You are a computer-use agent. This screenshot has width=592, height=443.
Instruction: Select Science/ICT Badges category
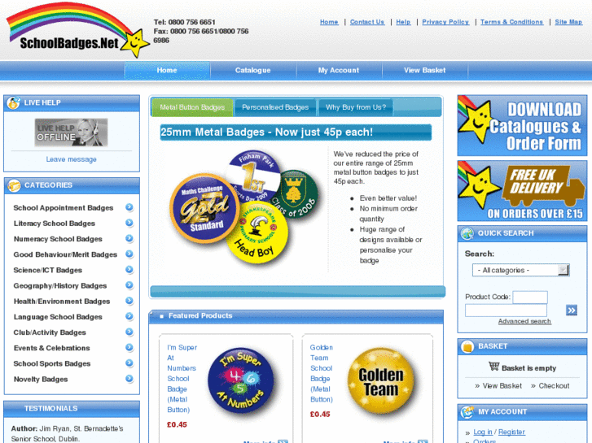(x=47, y=270)
